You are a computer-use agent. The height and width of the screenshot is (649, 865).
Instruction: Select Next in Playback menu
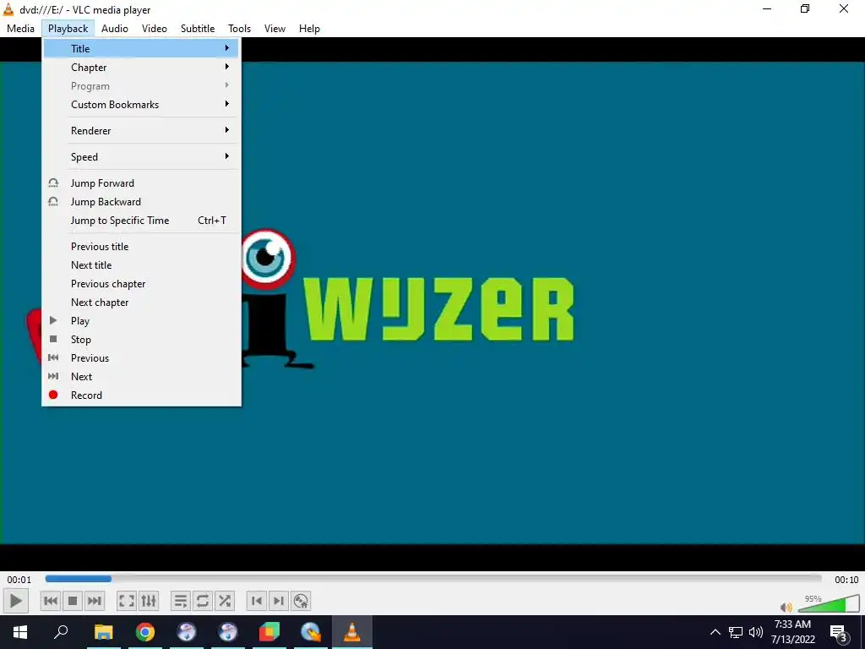click(x=141, y=377)
